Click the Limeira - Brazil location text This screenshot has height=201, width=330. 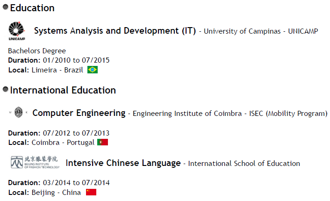[57, 70]
